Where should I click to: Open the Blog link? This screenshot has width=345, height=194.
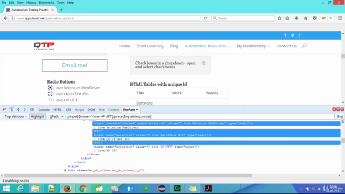tap(174, 46)
